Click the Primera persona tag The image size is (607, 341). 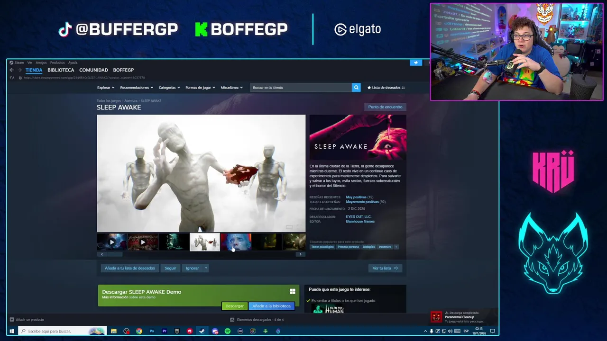click(x=348, y=247)
